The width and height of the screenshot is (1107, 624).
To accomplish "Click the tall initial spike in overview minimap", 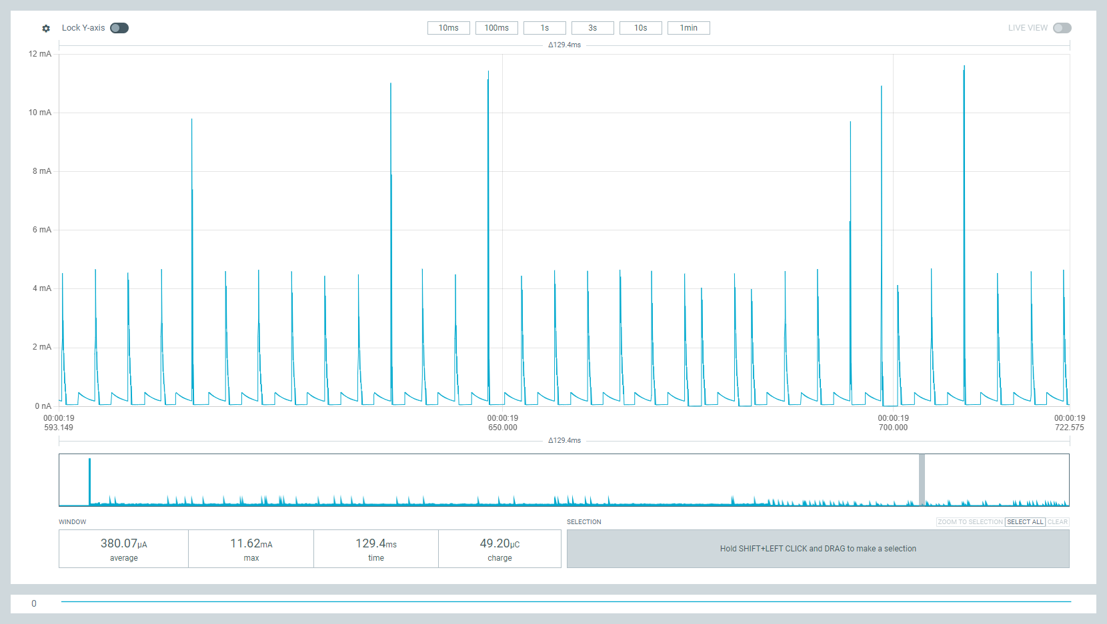I will click(89, 481).
